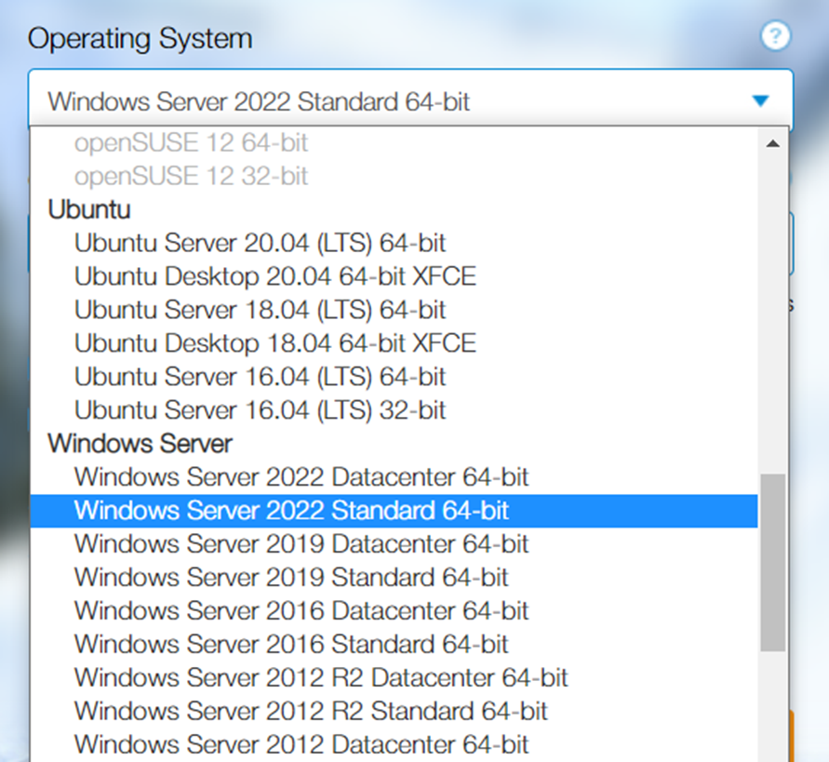Select Windows Server 2019 Standard 64-bit
The height and width of the screenshot is (762, 829).
394,578
